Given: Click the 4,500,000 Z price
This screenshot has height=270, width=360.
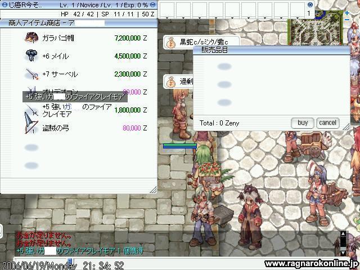Looking at the screenshot, I should (x=130, y=56).
